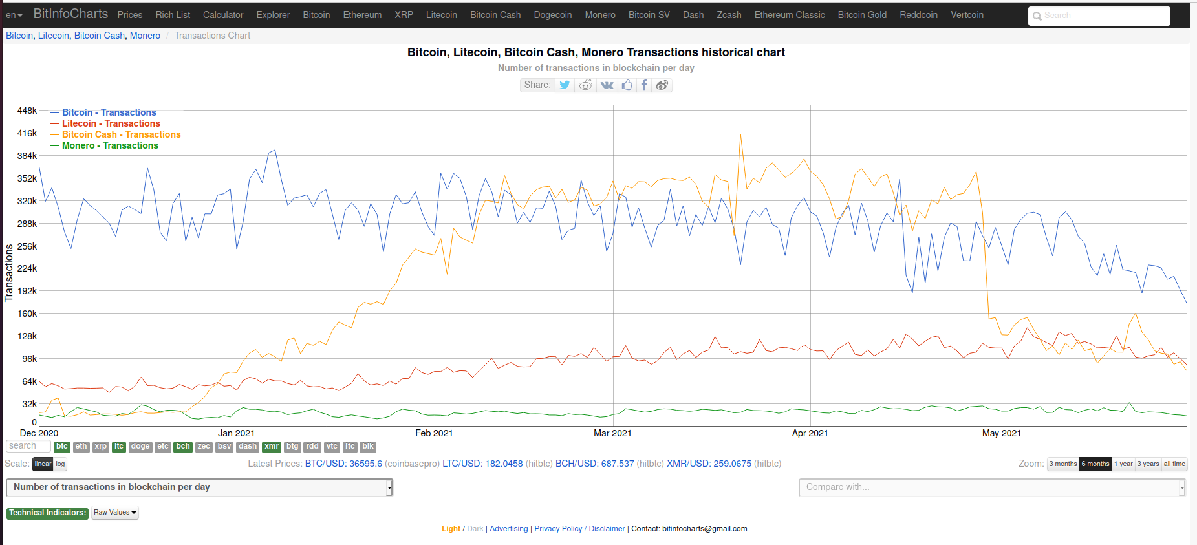
Task: Open the 'Number of transactions in blockchain per day' selector
Action: (x=199, y=487)
